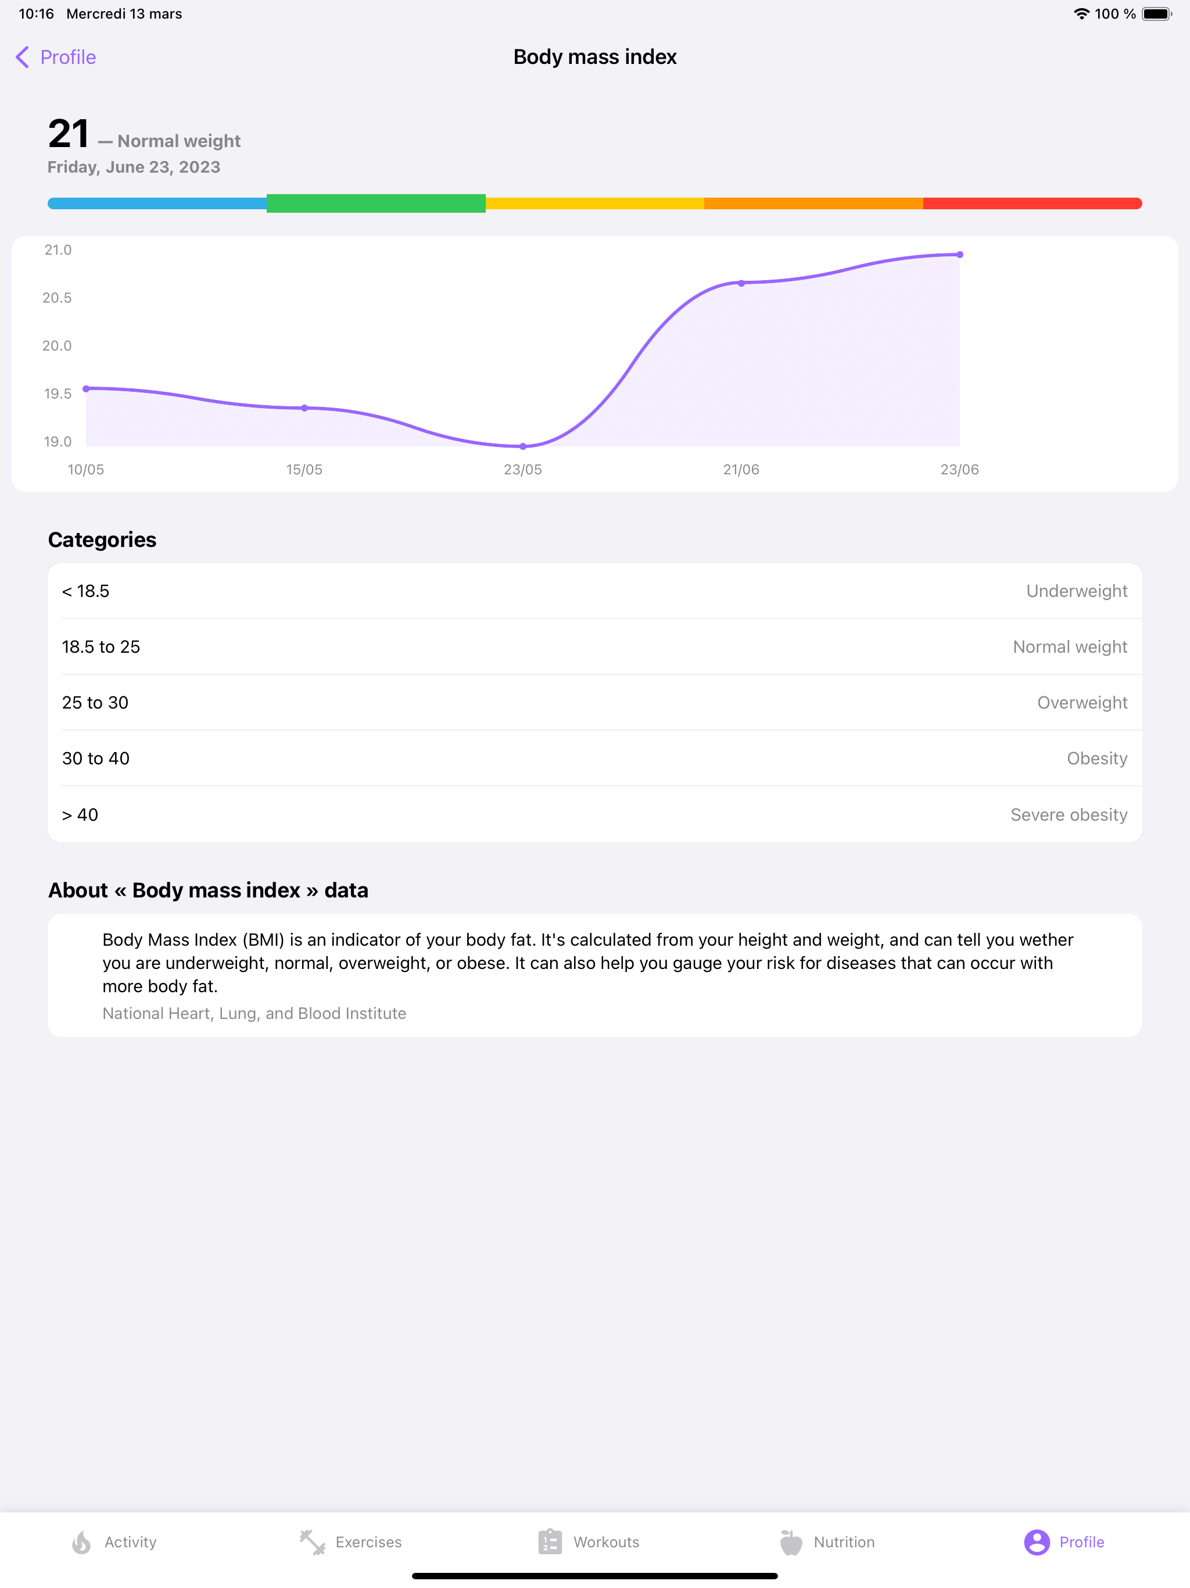Image resolution: width=1190 pixels, height=1588 pixels.
Task: Select the 23/06 data point on chart
Action: [959, 254]
